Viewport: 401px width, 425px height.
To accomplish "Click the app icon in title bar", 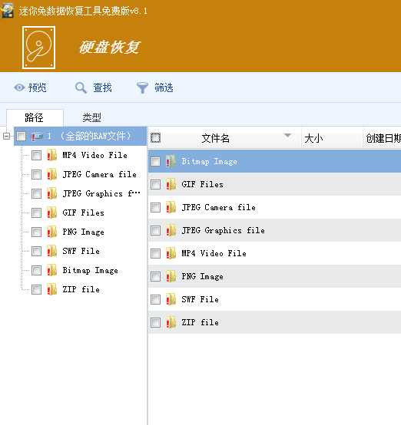I will click(7, 11).
